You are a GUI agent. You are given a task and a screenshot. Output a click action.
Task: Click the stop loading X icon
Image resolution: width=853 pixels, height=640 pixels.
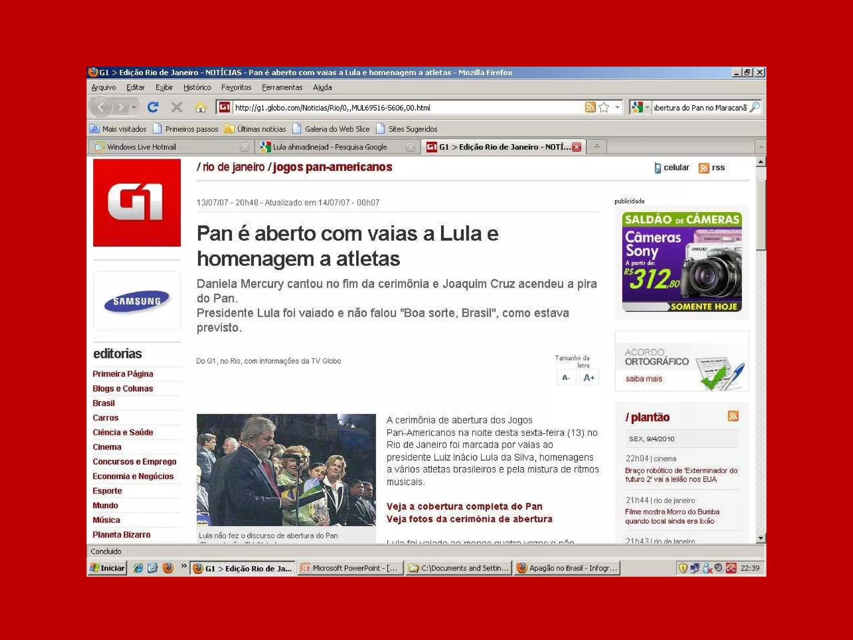177,107
